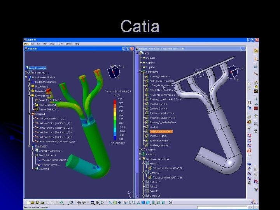Open the Help menu

point(77,44)
